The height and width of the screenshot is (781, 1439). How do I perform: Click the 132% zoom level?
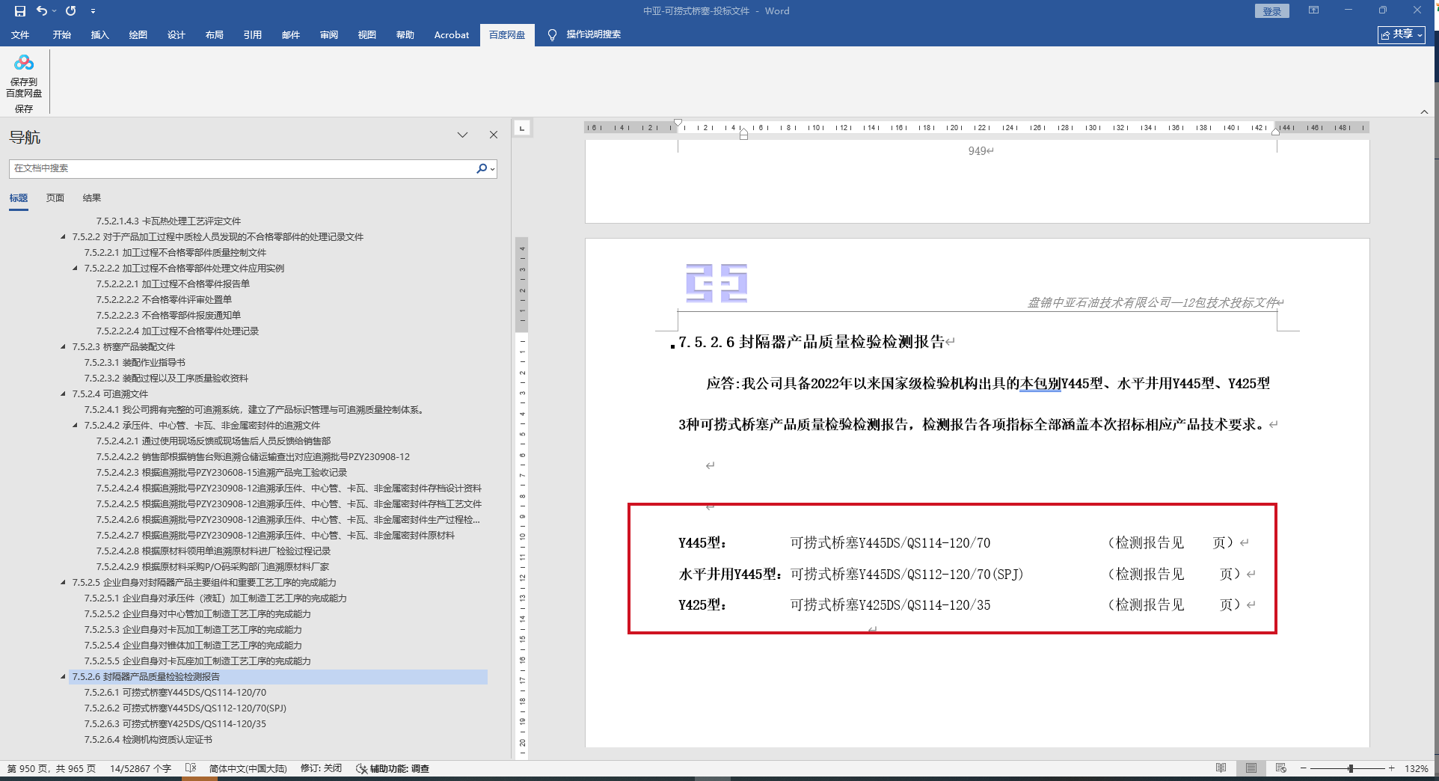(1416, 769)
